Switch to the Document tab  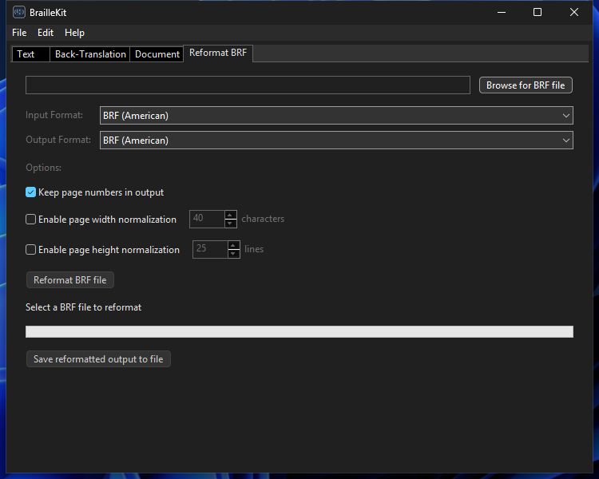point(157,54)
